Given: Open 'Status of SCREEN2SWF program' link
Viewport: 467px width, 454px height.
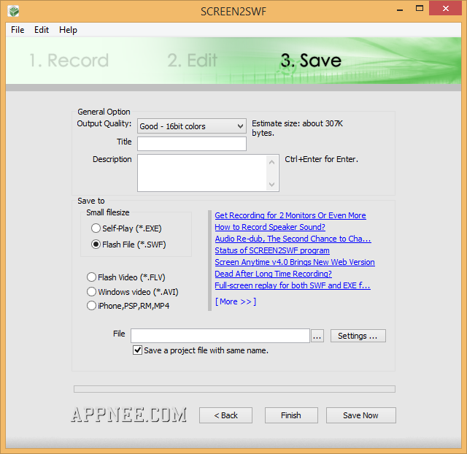Looking at the screenshot, I should pyautogui.click(x=272, y=250).
